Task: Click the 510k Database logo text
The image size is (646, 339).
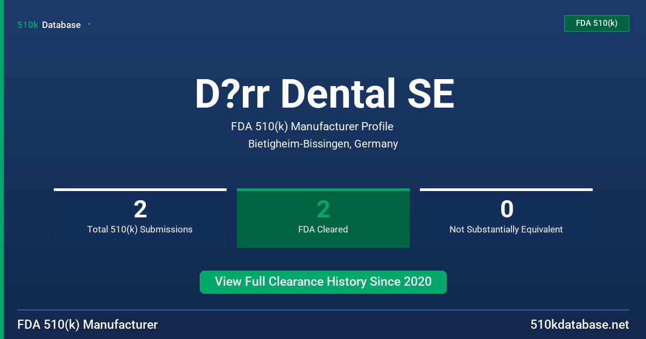Action: (x=49, y=25)
